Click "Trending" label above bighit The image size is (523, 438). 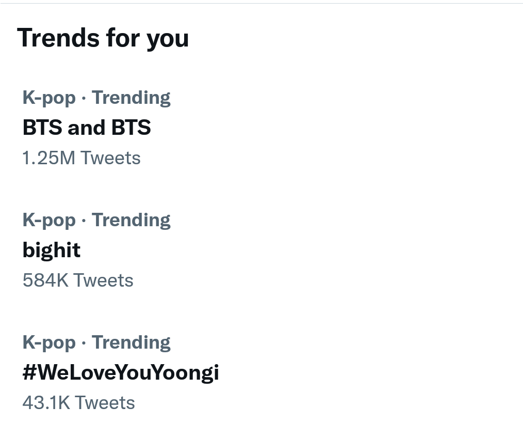[131, 220]
